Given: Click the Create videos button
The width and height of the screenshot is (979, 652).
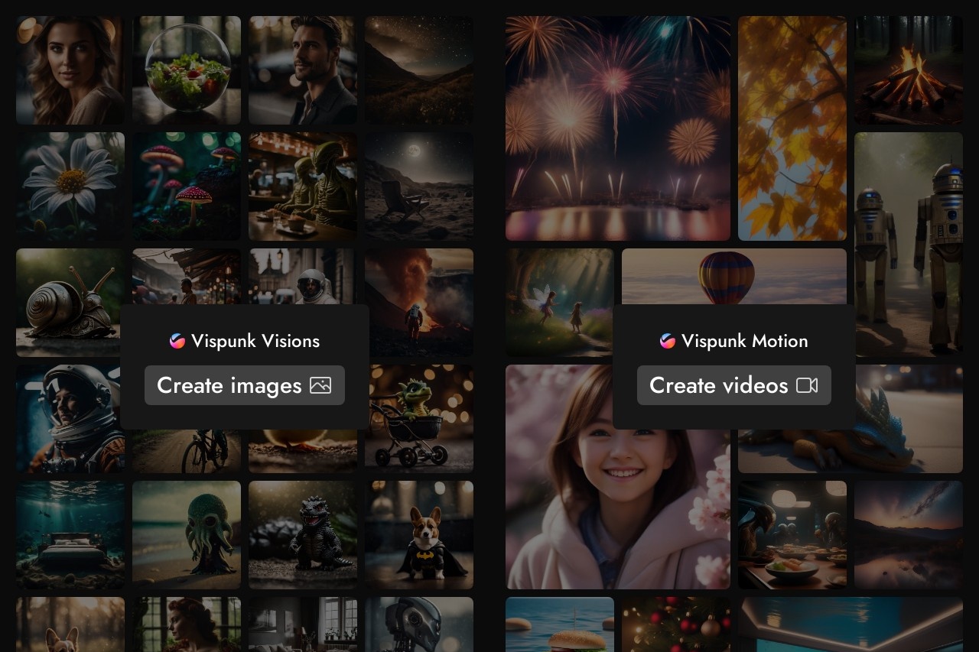Looking at the screenshot, I should click(x=734, y=385).
